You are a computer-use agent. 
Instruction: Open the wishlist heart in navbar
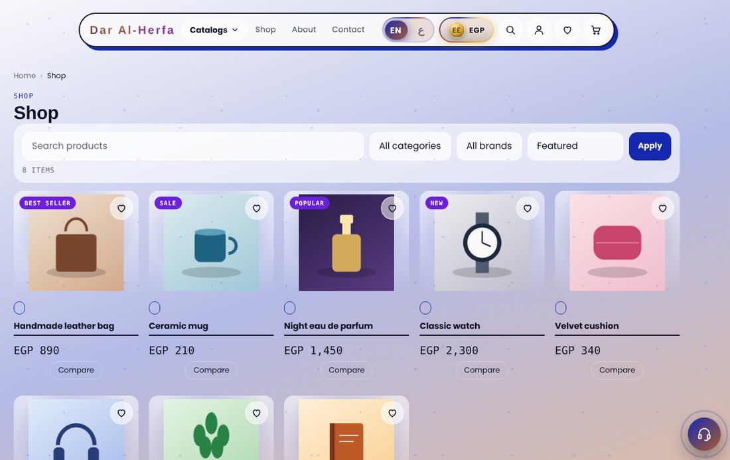pyautogui.click(x=567, y=31)
